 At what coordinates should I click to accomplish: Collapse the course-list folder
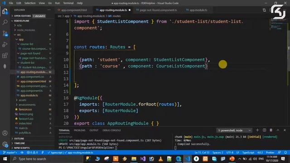27,44
